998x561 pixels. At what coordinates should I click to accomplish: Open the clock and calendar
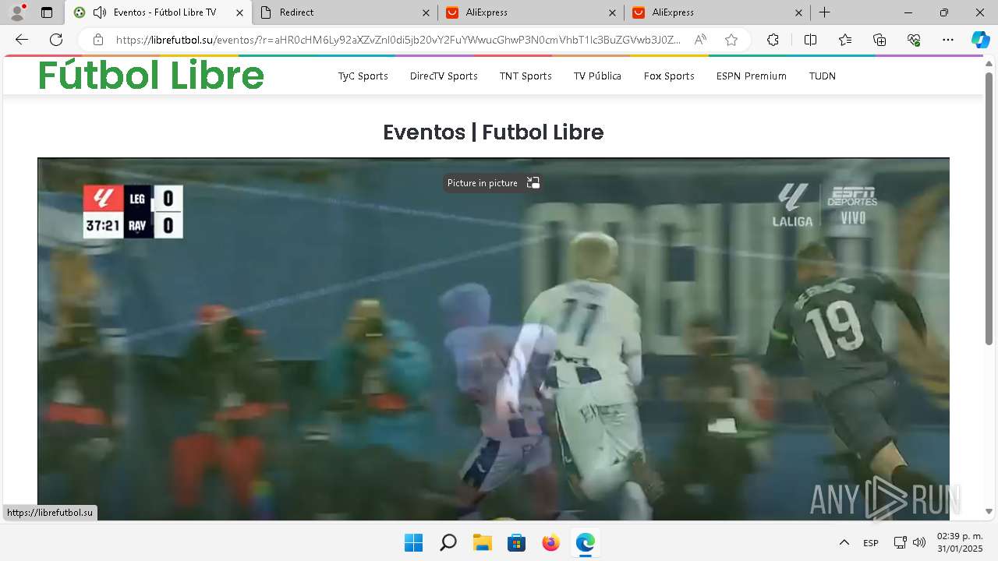point(960,542)
